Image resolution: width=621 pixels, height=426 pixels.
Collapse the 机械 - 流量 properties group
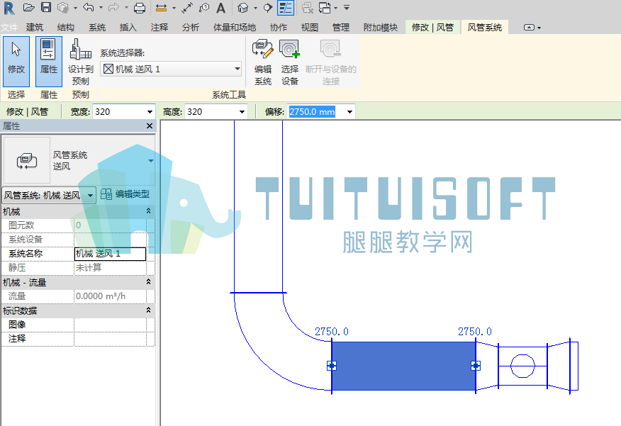149,281
